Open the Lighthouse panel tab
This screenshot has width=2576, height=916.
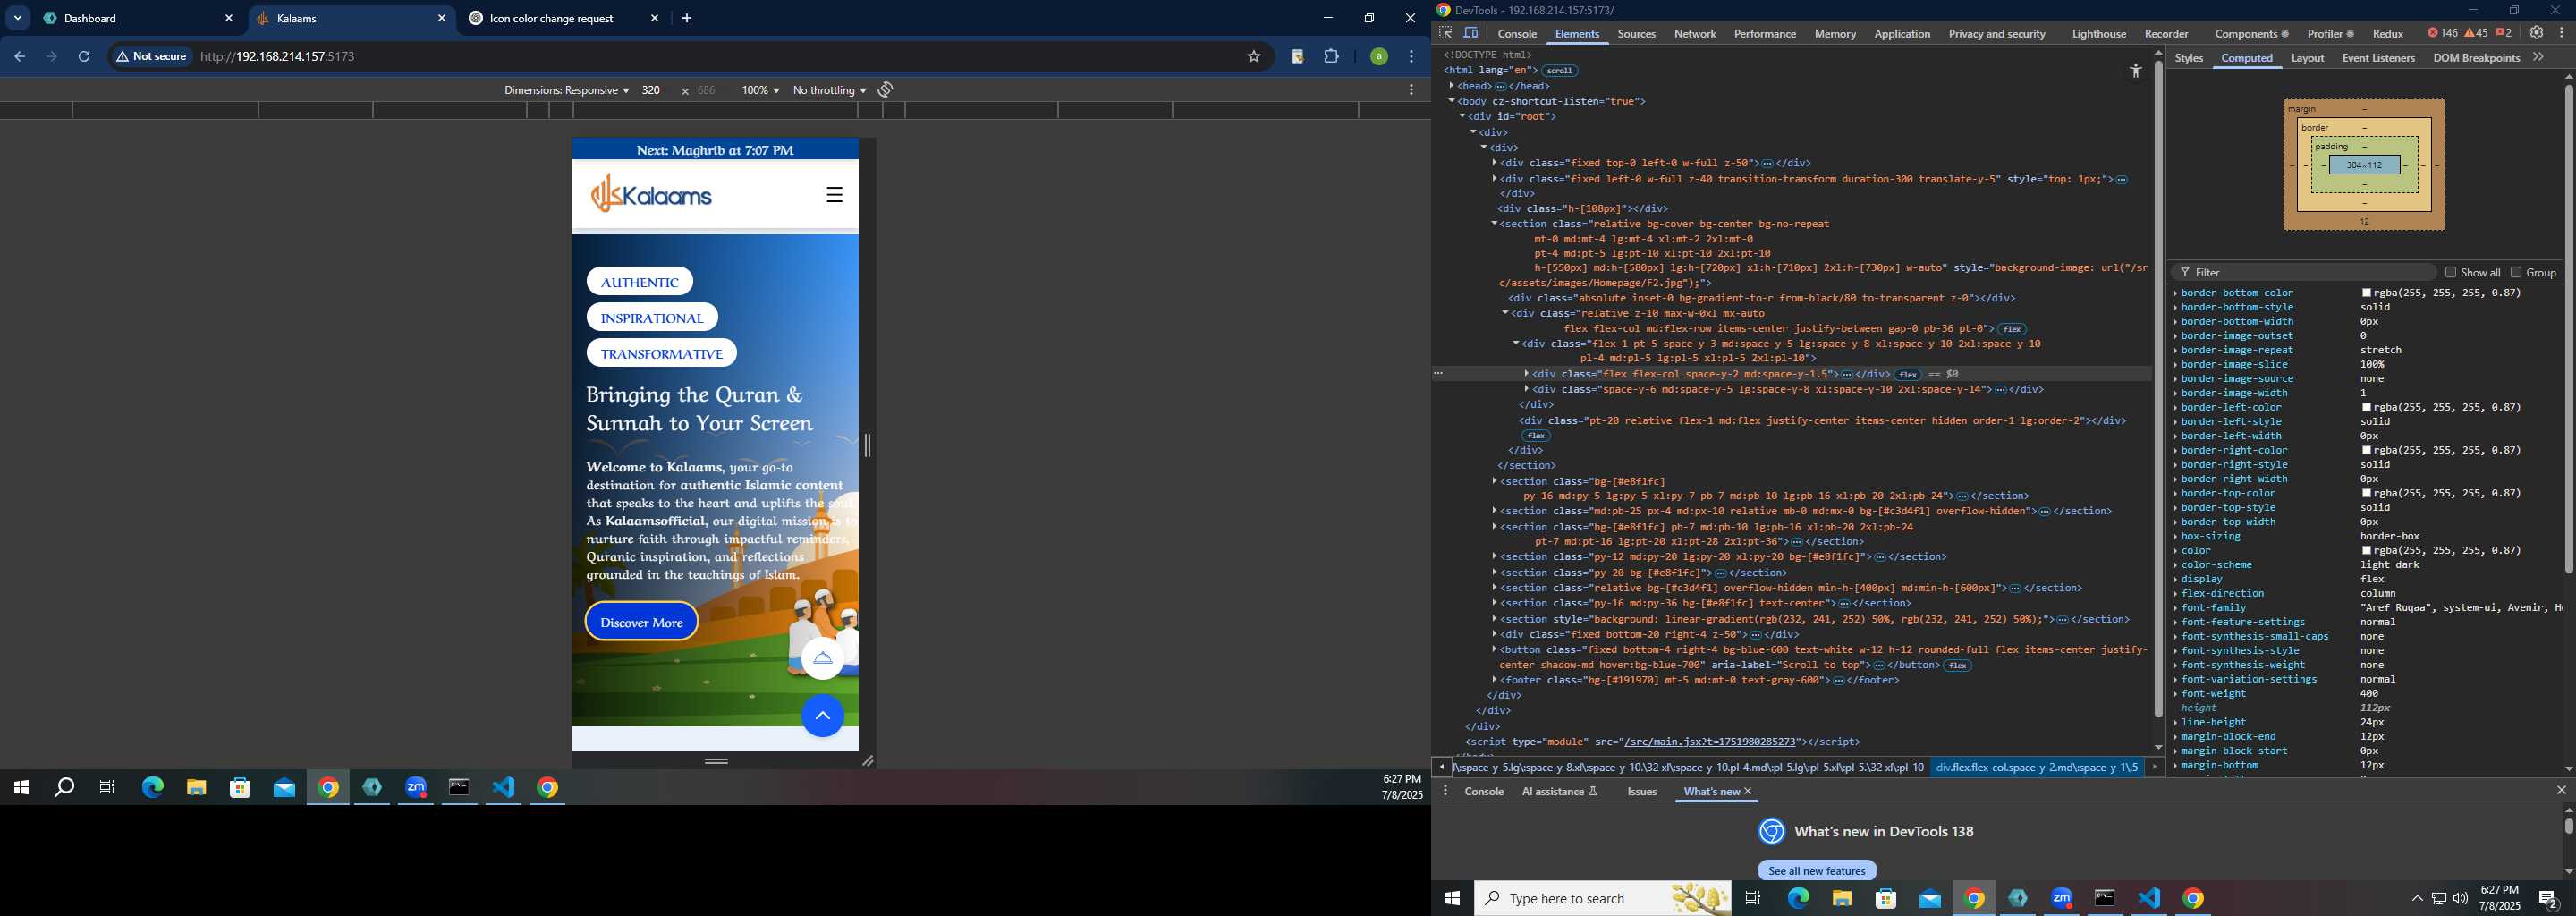click(x=2098, y=33)
